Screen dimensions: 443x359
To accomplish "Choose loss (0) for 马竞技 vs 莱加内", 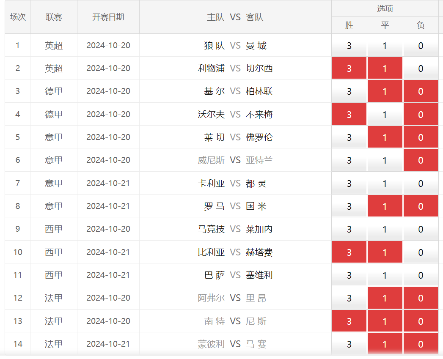I will (421, 229).
